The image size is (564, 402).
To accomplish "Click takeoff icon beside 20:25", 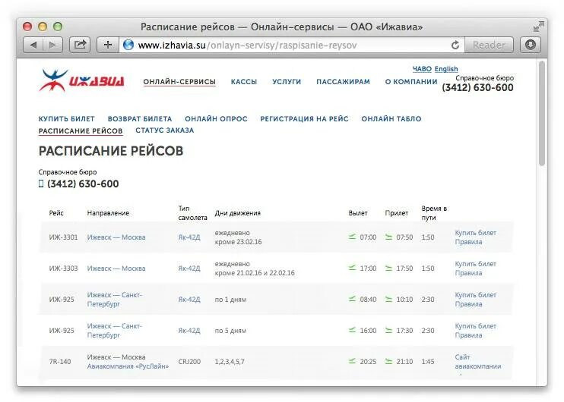I will (x=352, y=362).
